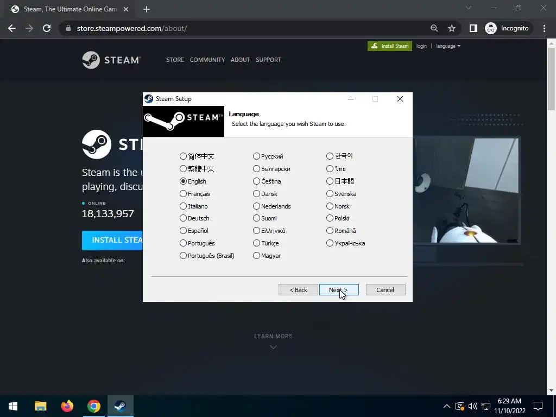
Task: Select 한국어 radio button
Action: pos(330,156)
